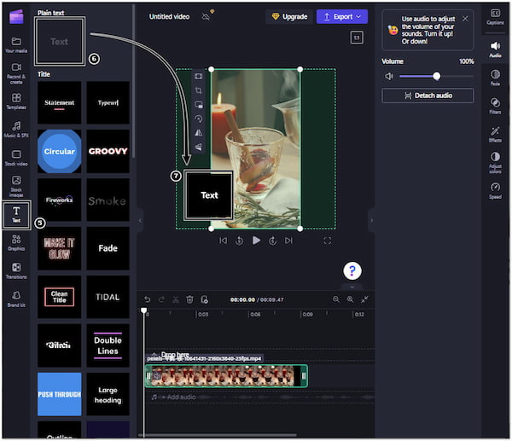
Task: Fit timeline to screen icon
Action: 364,299
